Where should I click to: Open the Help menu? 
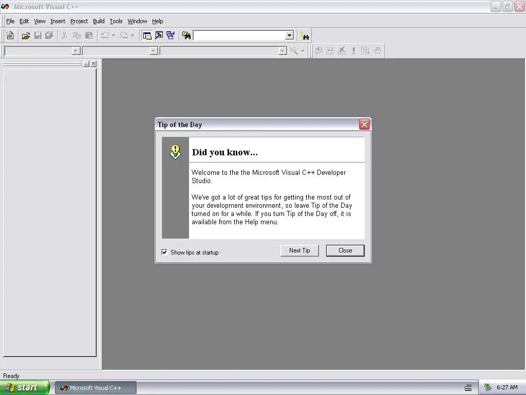click(157, 21)
